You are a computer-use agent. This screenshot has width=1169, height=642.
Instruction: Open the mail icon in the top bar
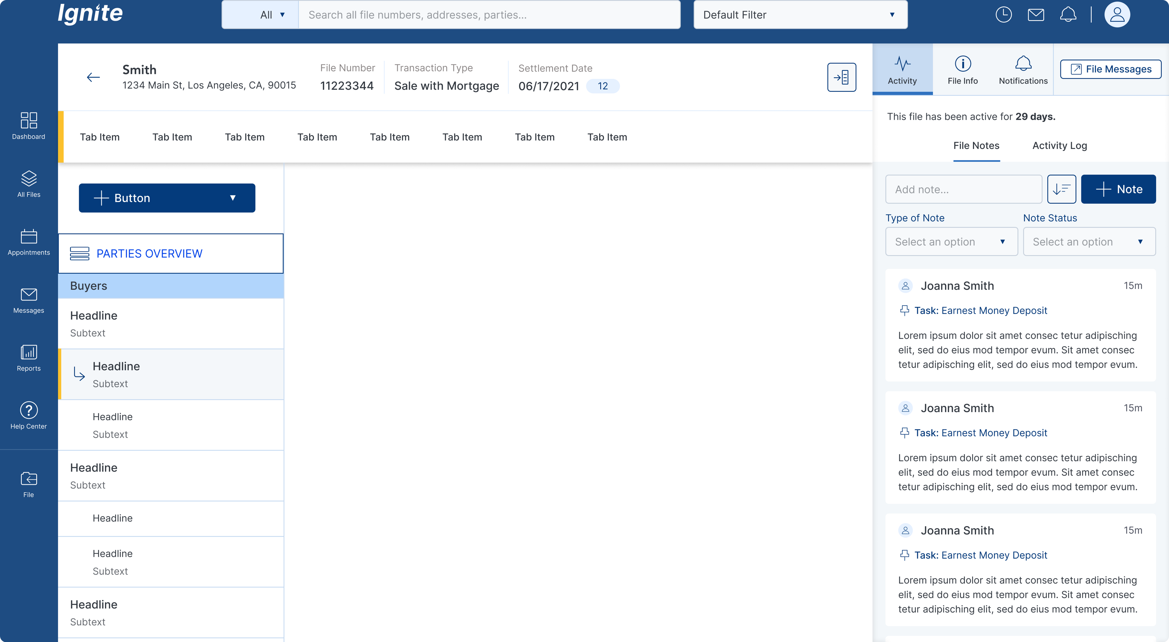pyautogui.click(x=1036, y=15)
